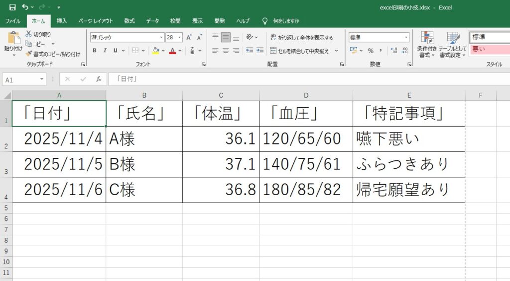Apply percent style with the % icon
Screen dimensions: 510x281
(x=371, y=51)
